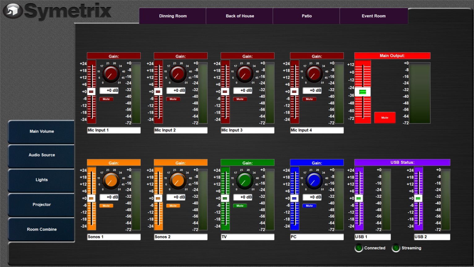Click the USB Connected indicator light
Image resolution: width=474 pixels, height=267 pixels.
(359, 248)
